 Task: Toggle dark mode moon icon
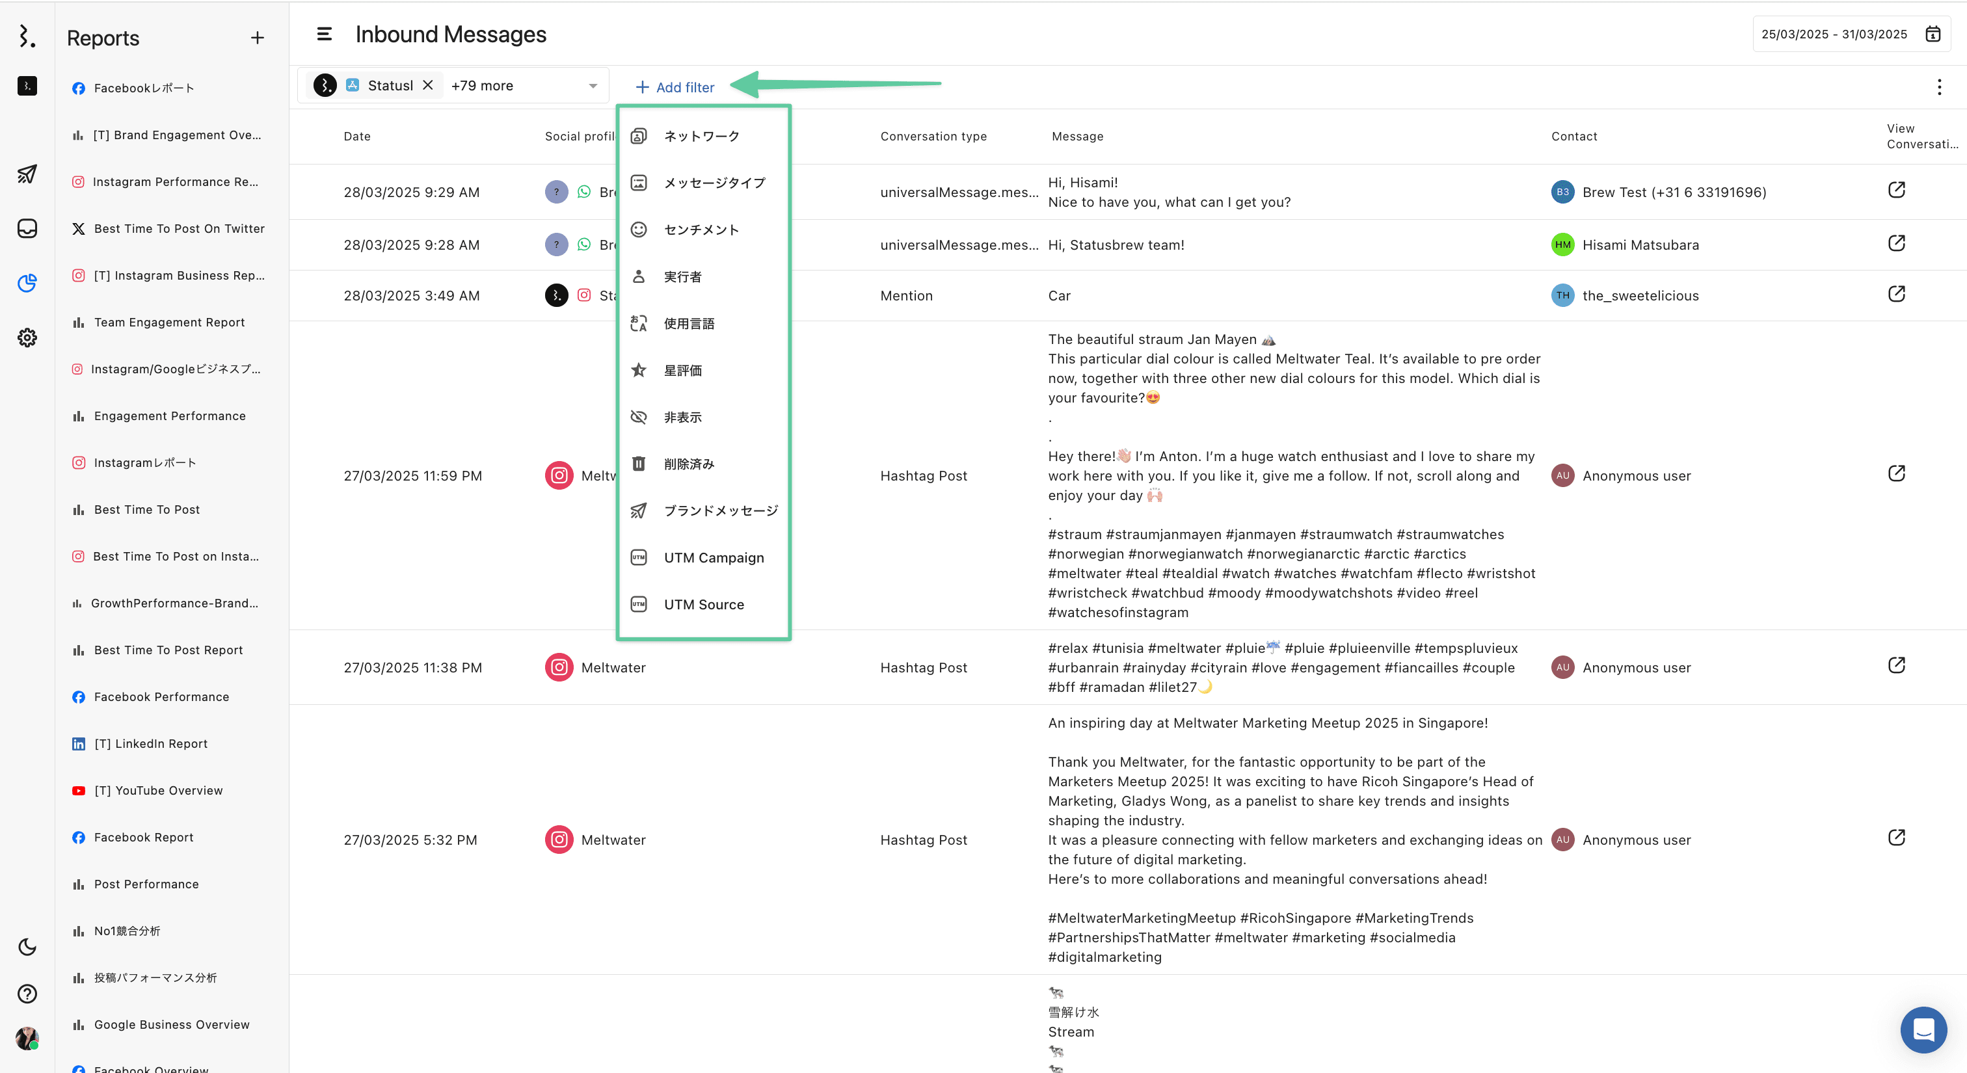27,946
